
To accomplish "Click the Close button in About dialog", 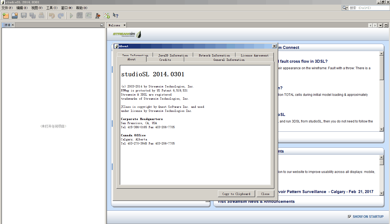I will point(265,194).
